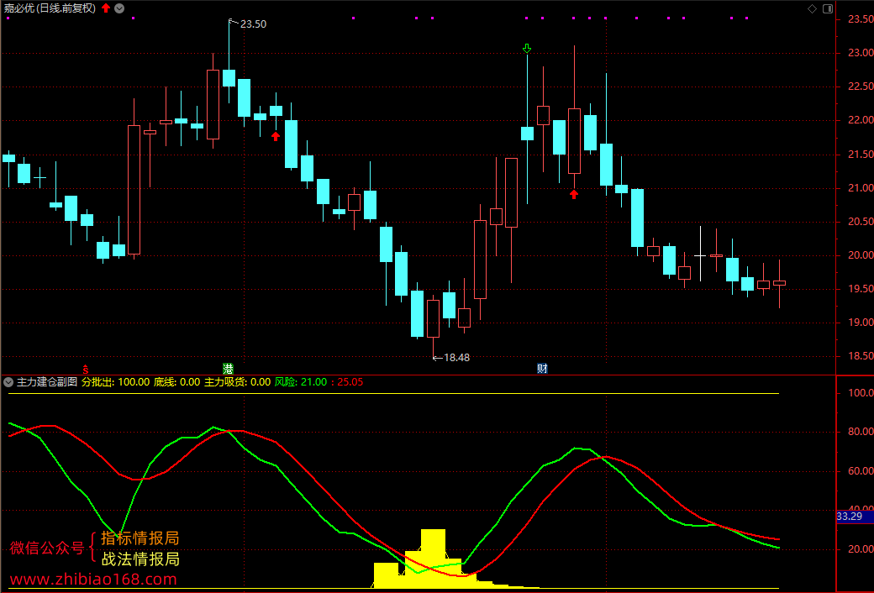The width and height of the screenshot is (874, 593).
Task: Click the diamond icon at chart top right
Action: pyautogui.click(x=812, y=8)
